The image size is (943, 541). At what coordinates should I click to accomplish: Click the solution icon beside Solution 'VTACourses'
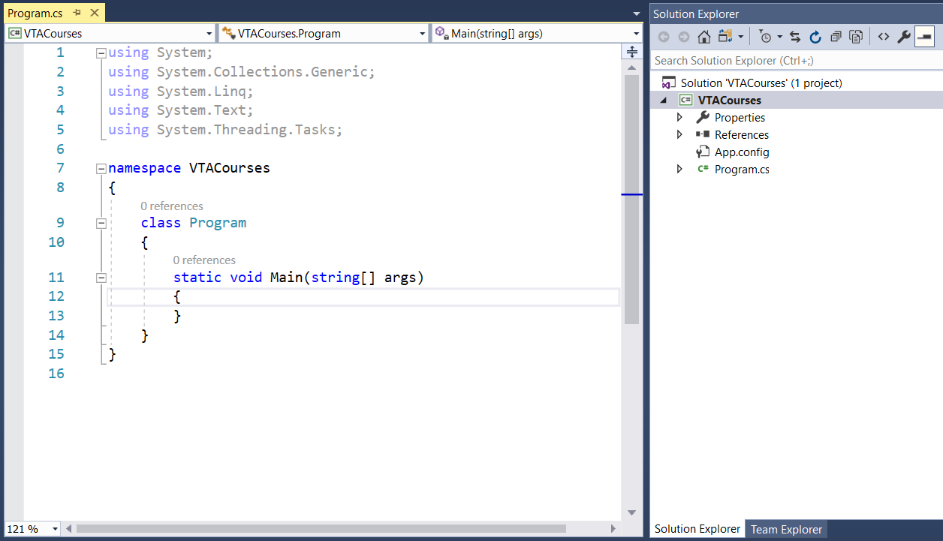click(x=668, y=83)
